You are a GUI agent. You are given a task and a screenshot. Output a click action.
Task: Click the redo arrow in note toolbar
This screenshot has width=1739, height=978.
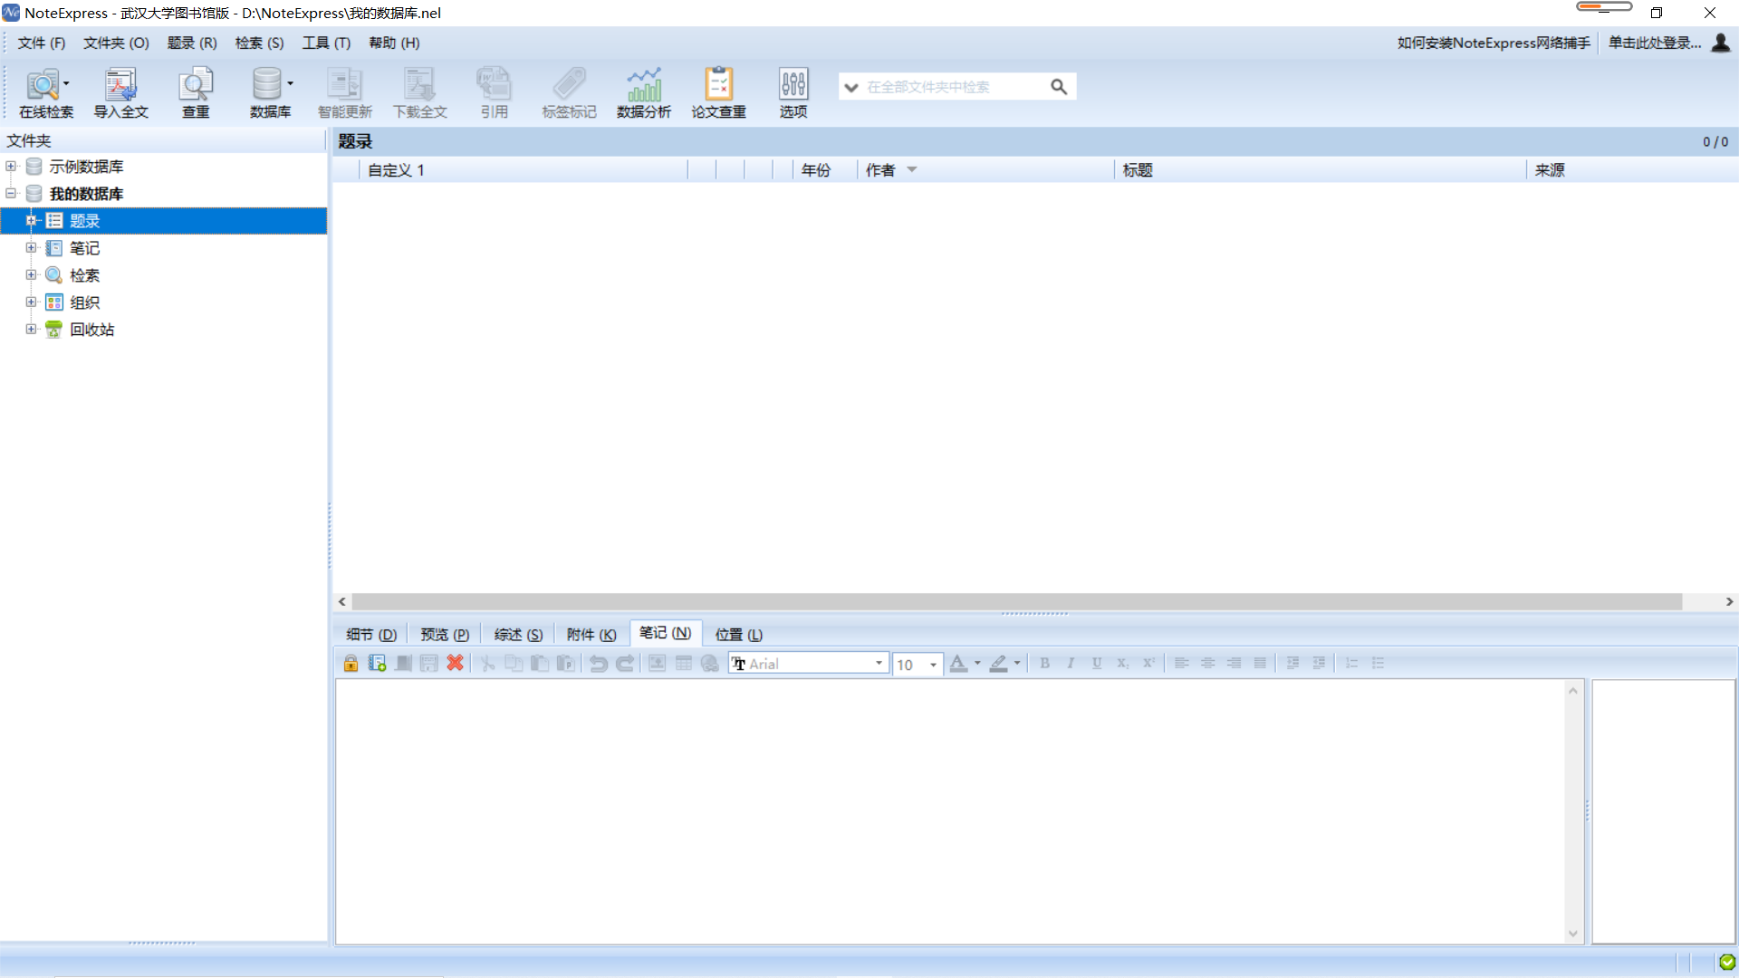(x=625, y=663)
